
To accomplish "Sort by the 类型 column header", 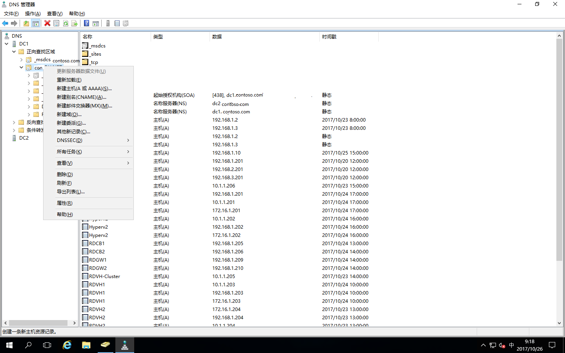I will click(180, 37).
